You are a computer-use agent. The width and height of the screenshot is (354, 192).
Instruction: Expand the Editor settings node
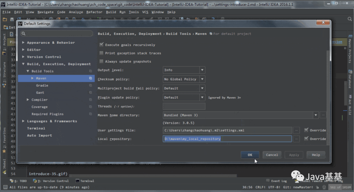pyautogui.click(x=23, y=50)
